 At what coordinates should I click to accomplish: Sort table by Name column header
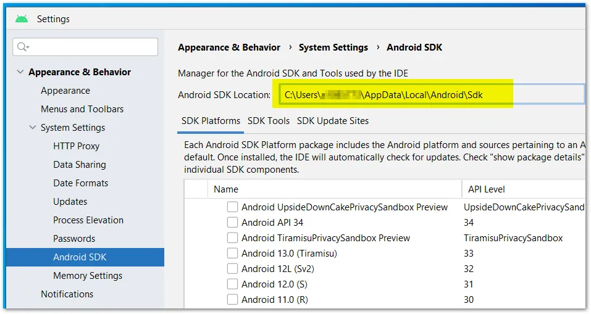[334, 189]
